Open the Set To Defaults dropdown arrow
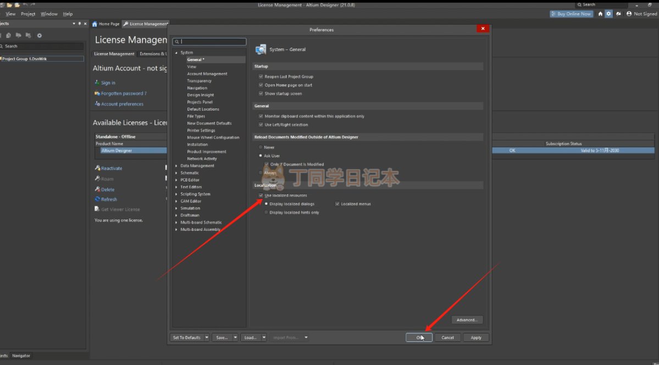The image size is (659, 365). tap(207, 338)
